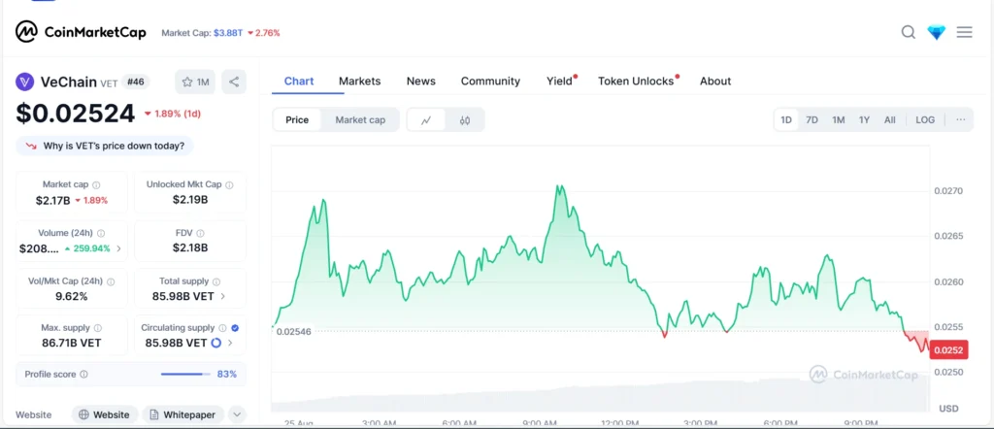
Task: Click Why is VET's price down today?
Action: pyautogui.click(x=105, y=146)
